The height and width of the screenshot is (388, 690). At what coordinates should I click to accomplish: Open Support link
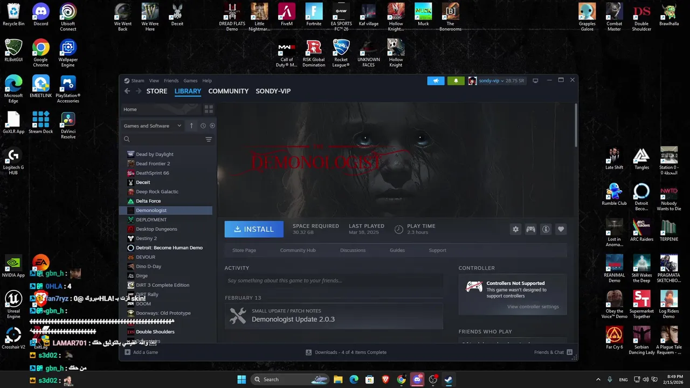(437, 250)
